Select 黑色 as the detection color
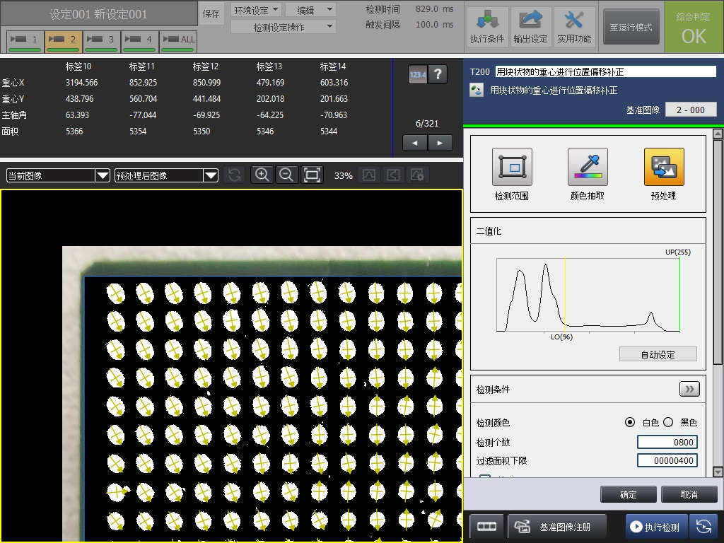 point(668,422)
